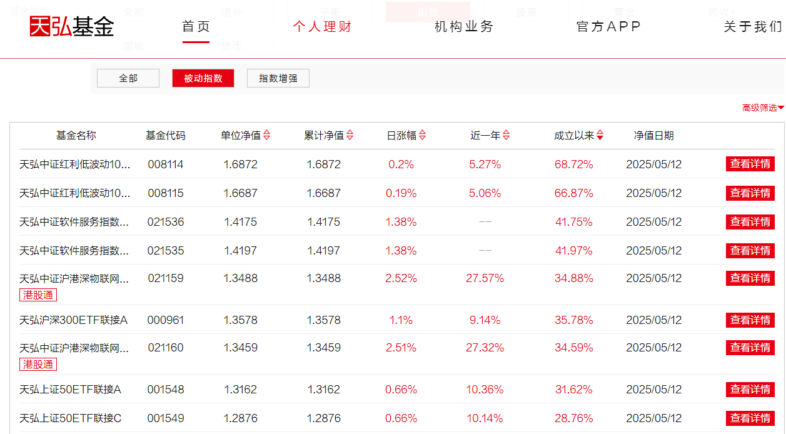This screenshot has height=434, width=786.
Task: Select the 指数增强 filter button
Action: [x=278, y=78]
